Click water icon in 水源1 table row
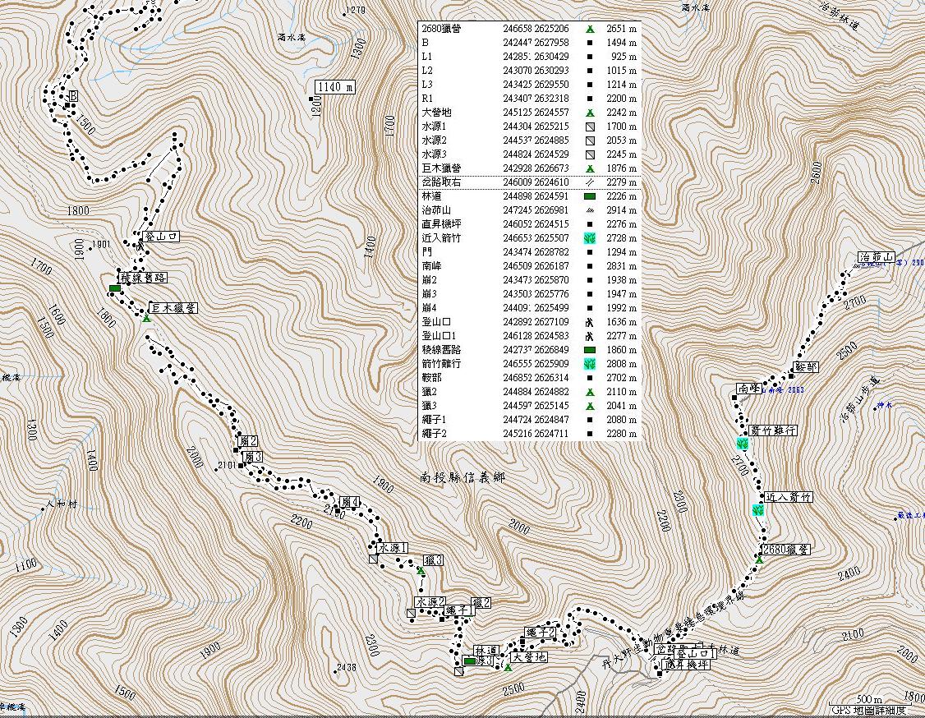Viewport: 925px width, 718px height. coord(589,127)
